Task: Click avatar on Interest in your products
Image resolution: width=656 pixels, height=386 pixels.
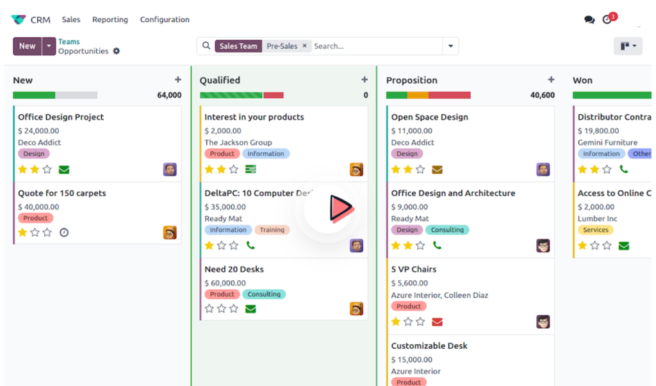Action: tap(356, 169)
